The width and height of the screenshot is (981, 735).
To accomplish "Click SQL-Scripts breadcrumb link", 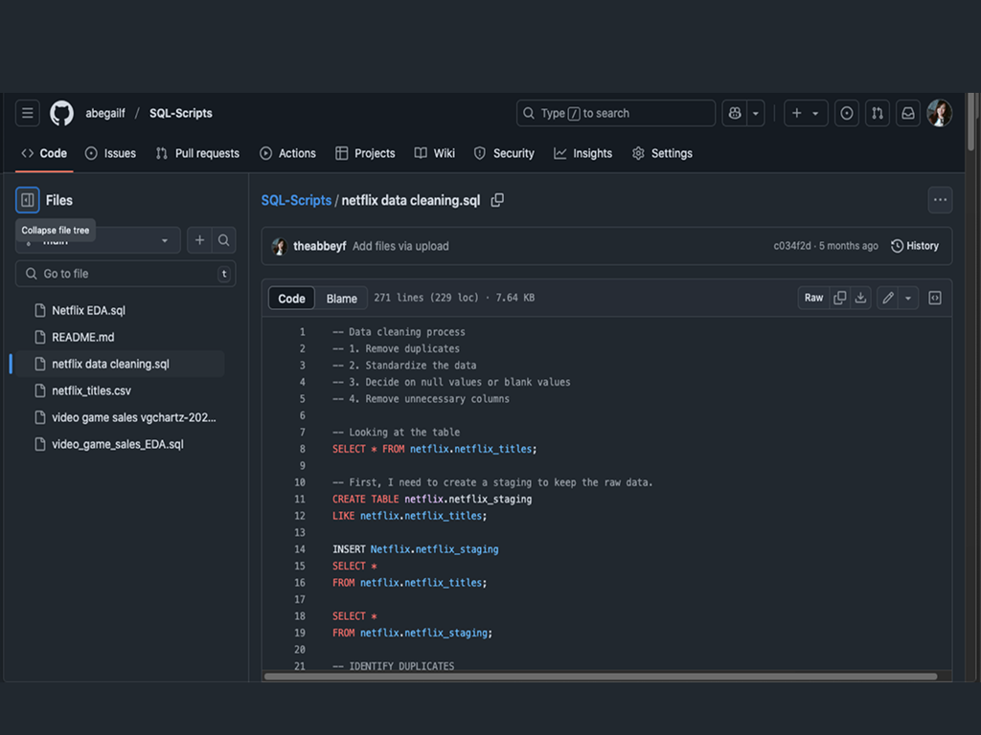I will point(296,200).
